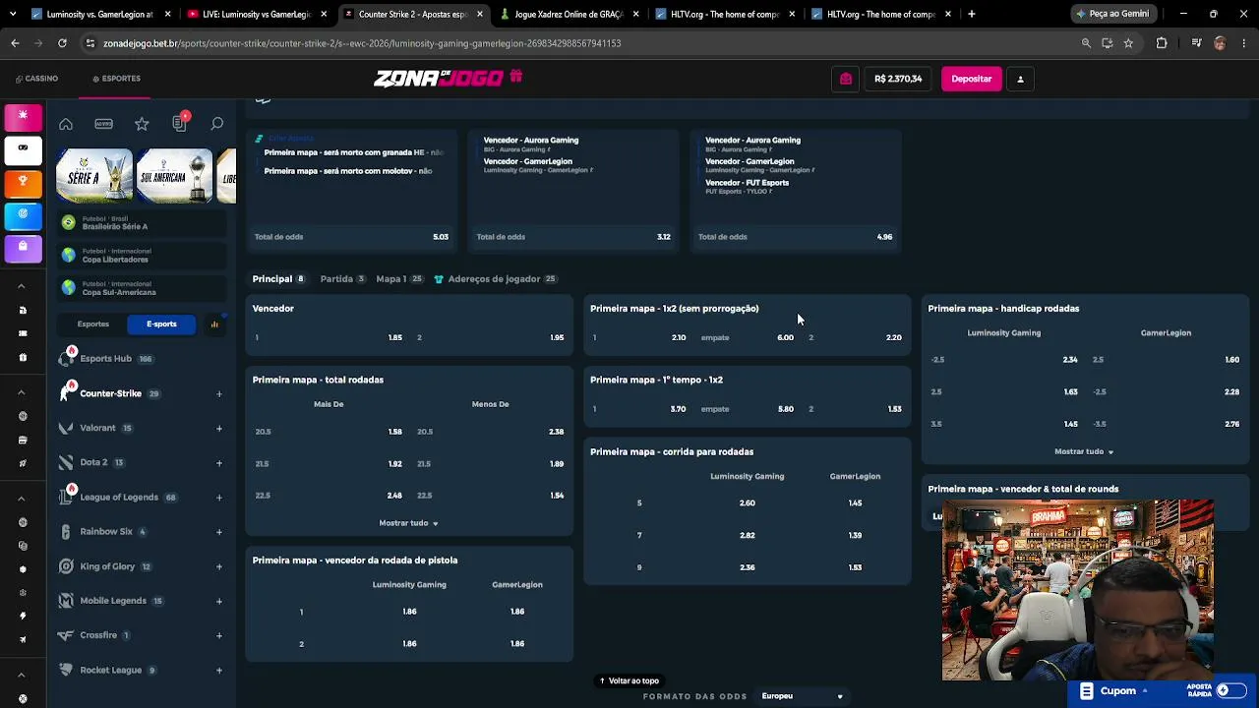Expand the Valorant plus button

click(x=219, y=429)
